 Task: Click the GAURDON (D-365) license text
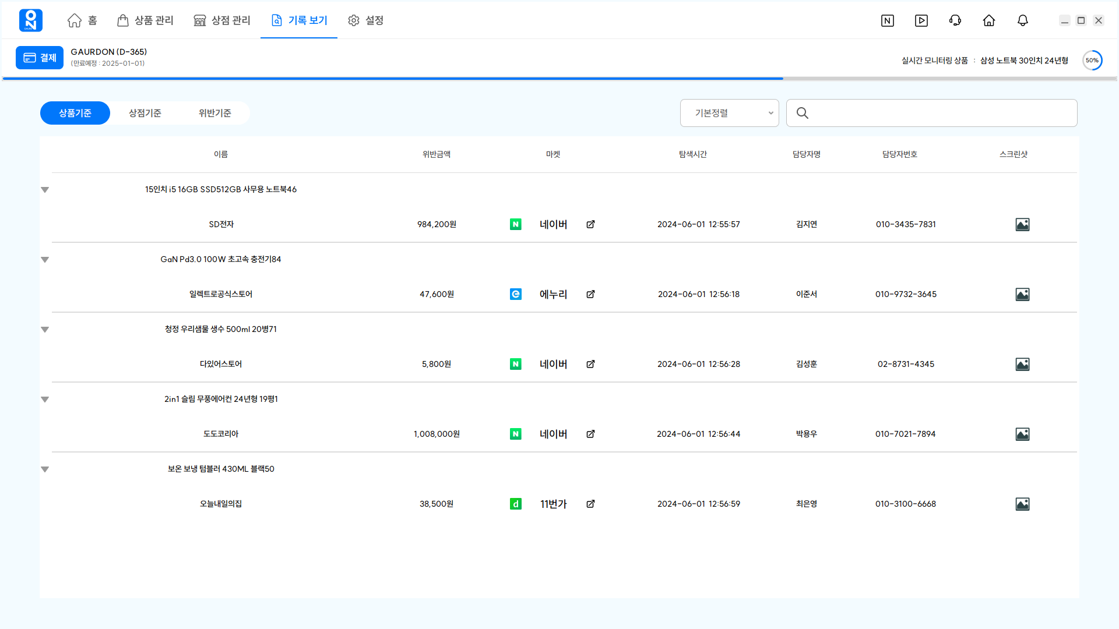[x=109, y=52]
